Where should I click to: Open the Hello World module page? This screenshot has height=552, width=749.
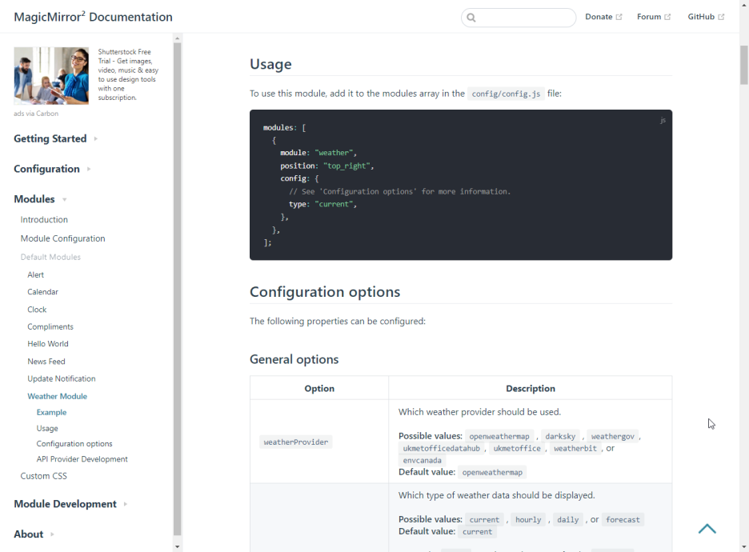(x=48, y=344)
